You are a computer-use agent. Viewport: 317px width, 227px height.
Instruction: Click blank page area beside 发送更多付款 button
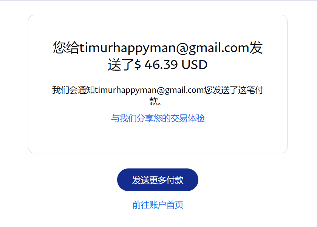coord(253,180)
